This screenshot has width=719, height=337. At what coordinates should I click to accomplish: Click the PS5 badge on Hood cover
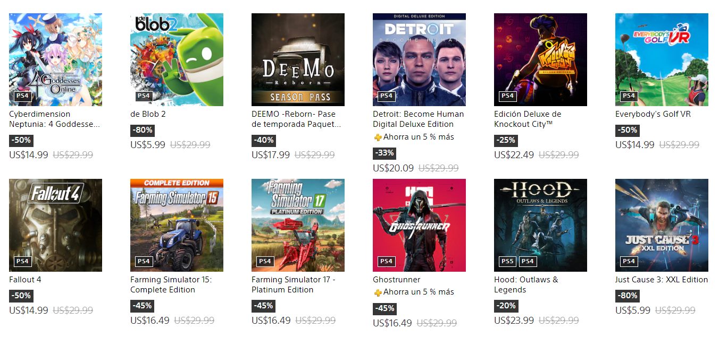click(507, 262)
